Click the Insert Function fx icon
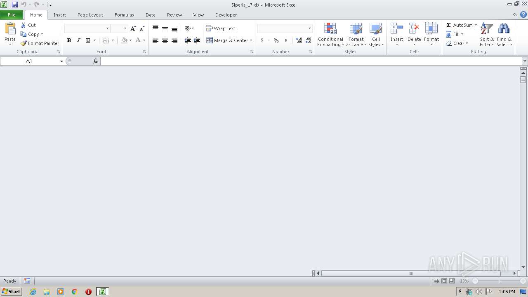The image size is (528, 297). (x=95, y=61)
